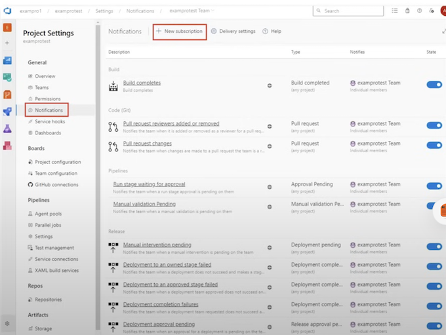
Task: Open Azure Pipelines rocket icon in rail
Action: [7, 111]
